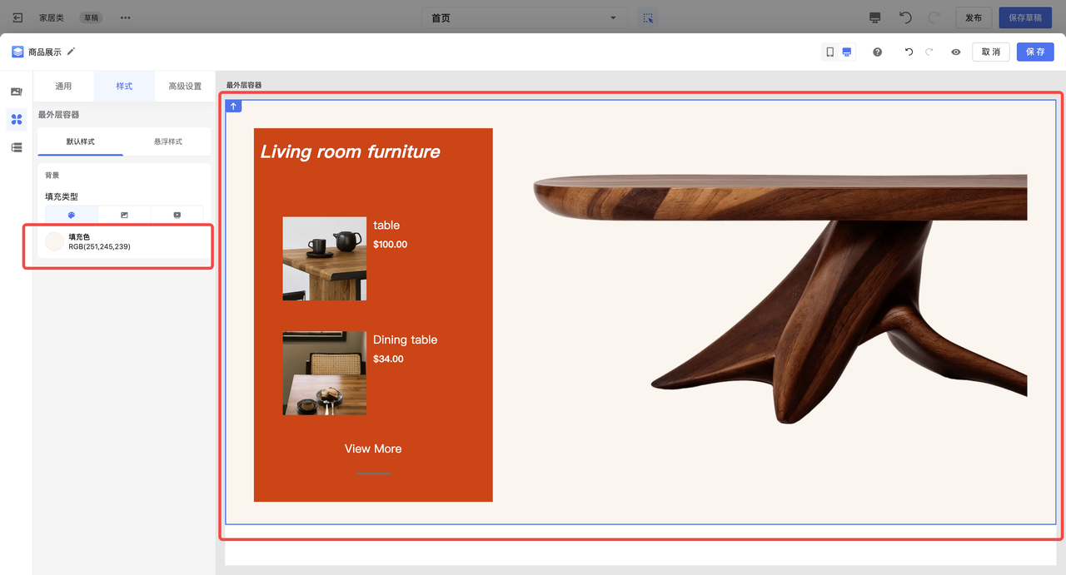1066x575 pixels.
Task: Select the image panel icon in left sidebar
Action: tap(17, 92)
